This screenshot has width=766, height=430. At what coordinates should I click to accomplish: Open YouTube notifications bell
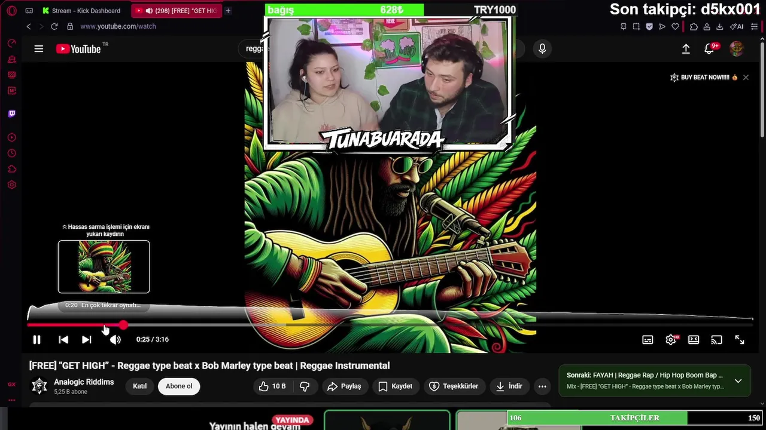(x=709, y=49)
